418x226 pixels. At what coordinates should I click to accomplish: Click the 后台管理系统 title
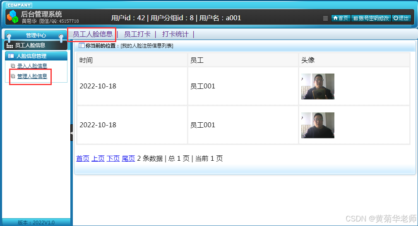pyautogui.click(x=41, y=14)
